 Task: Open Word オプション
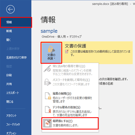[11, 133]
